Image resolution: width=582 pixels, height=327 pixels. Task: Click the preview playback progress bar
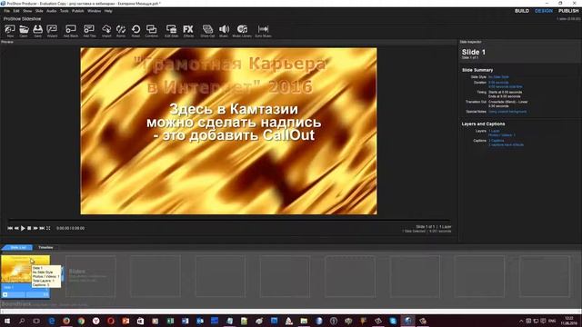click(x=229, y=220)
